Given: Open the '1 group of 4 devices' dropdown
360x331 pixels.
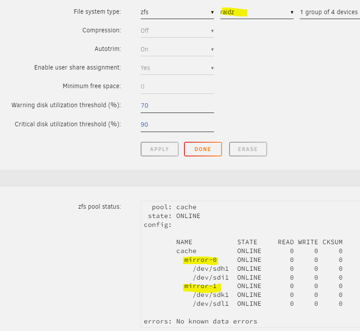Looking at the screenshot, I should pyautogui.click(x=329, y=12).
